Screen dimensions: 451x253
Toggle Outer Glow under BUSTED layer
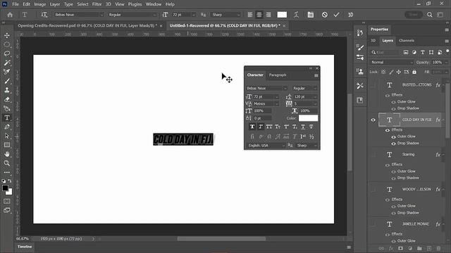(393, 102)
